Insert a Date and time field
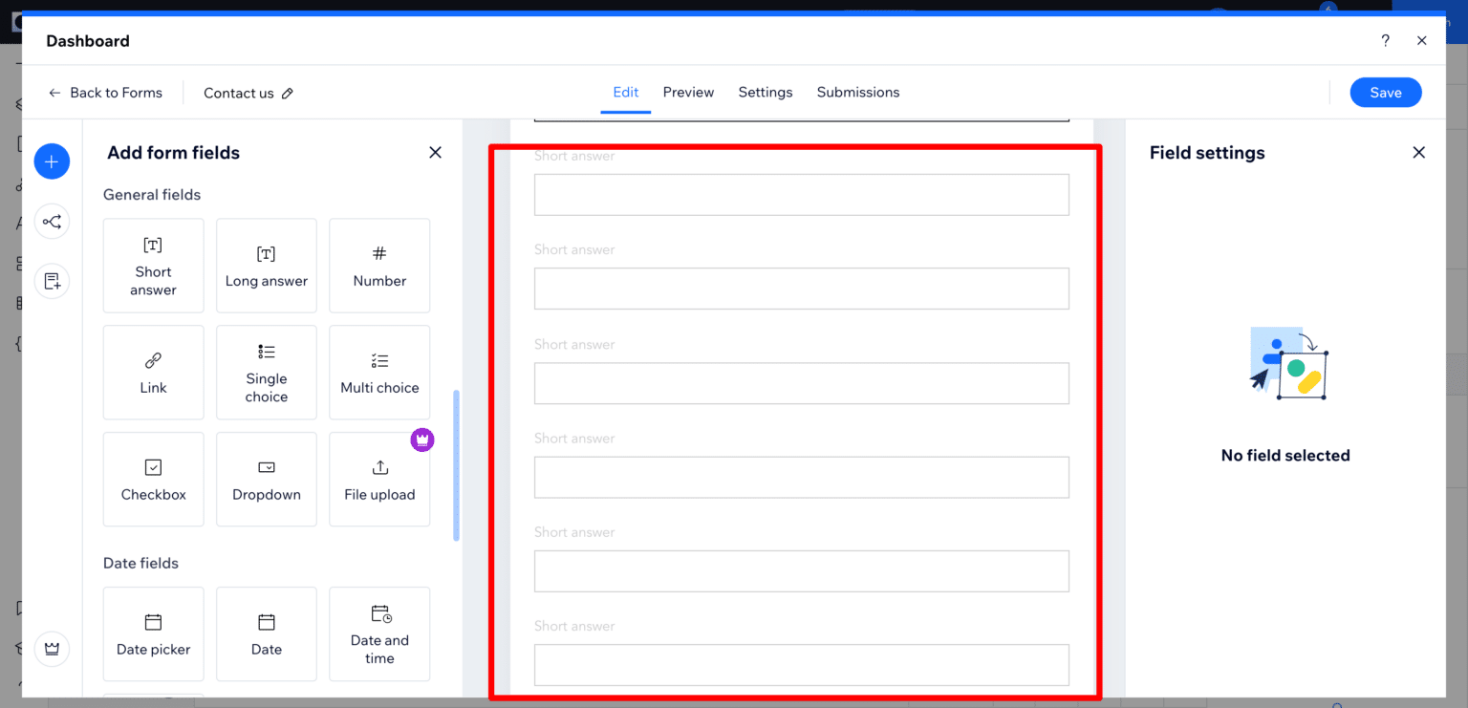Viewport: 1468px width, 708px height. pos(379,633)
